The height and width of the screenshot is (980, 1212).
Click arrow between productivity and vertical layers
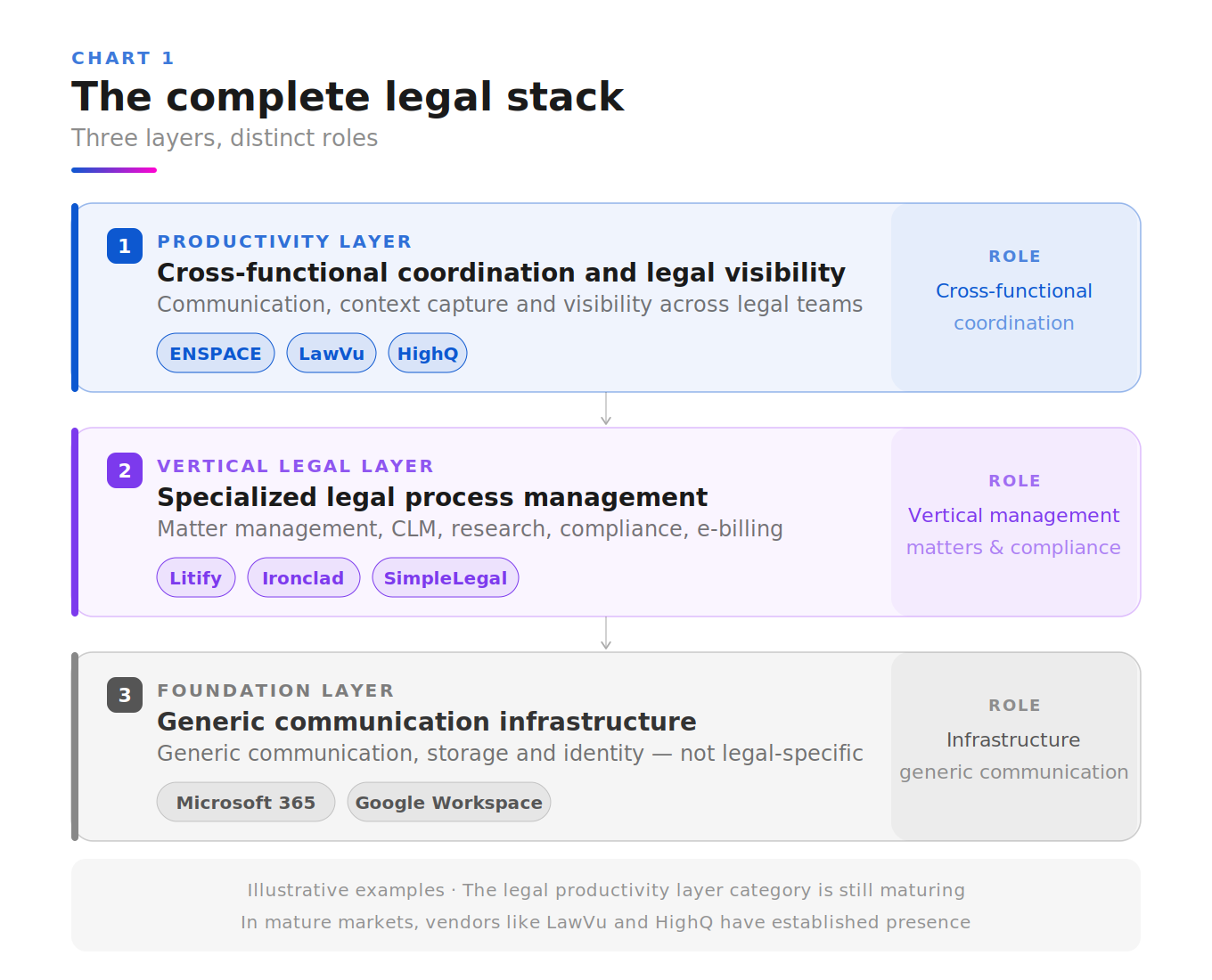606,409
